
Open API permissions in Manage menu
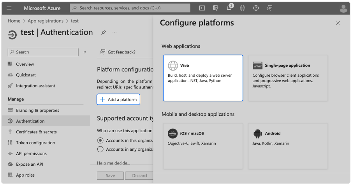pos(31,154)
